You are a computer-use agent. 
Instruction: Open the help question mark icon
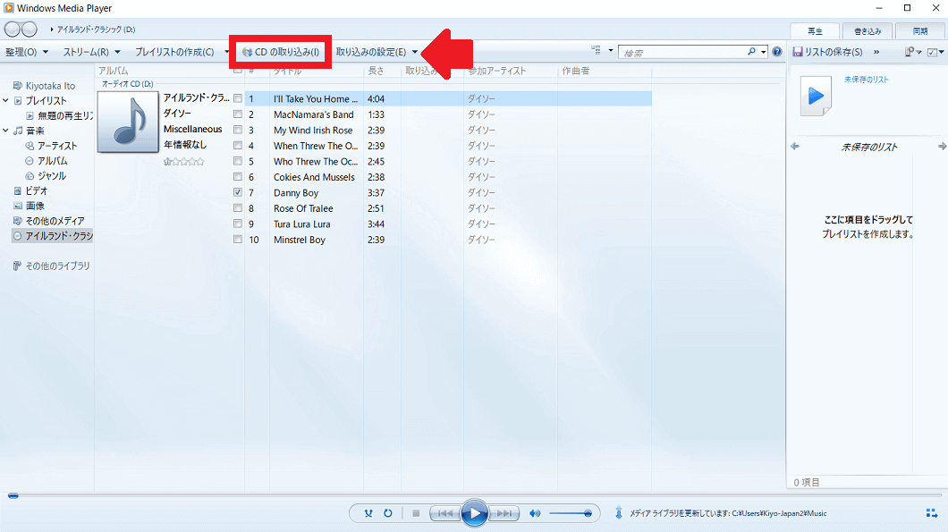pos(777,52)
